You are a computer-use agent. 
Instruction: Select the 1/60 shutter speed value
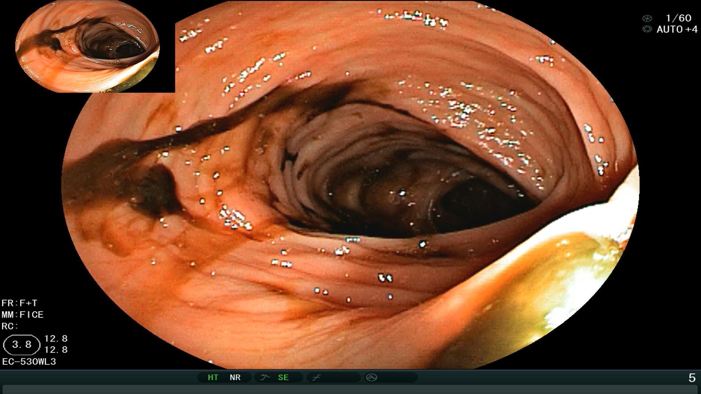click(678, 18)
